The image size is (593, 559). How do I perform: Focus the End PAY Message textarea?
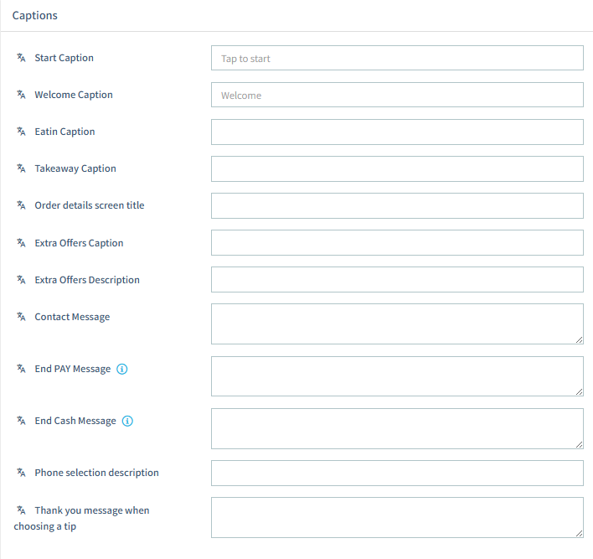tap(397, 376)
